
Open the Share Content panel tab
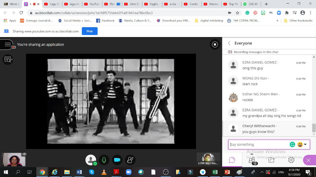point(272,160)
